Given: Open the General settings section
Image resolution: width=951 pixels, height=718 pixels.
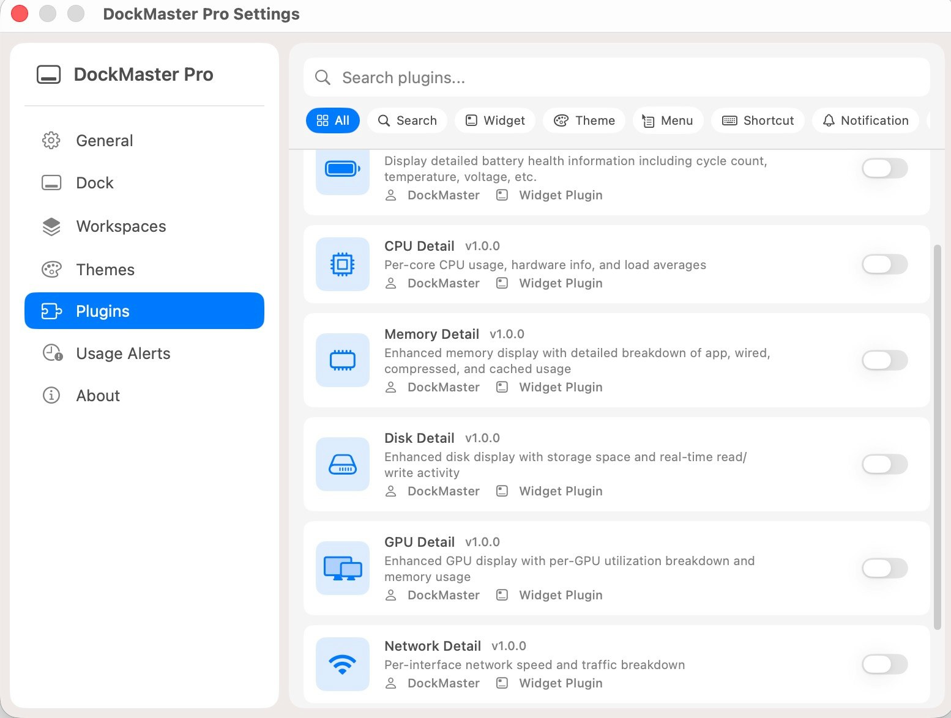Looking at the screenshot, I should (144, 141).
